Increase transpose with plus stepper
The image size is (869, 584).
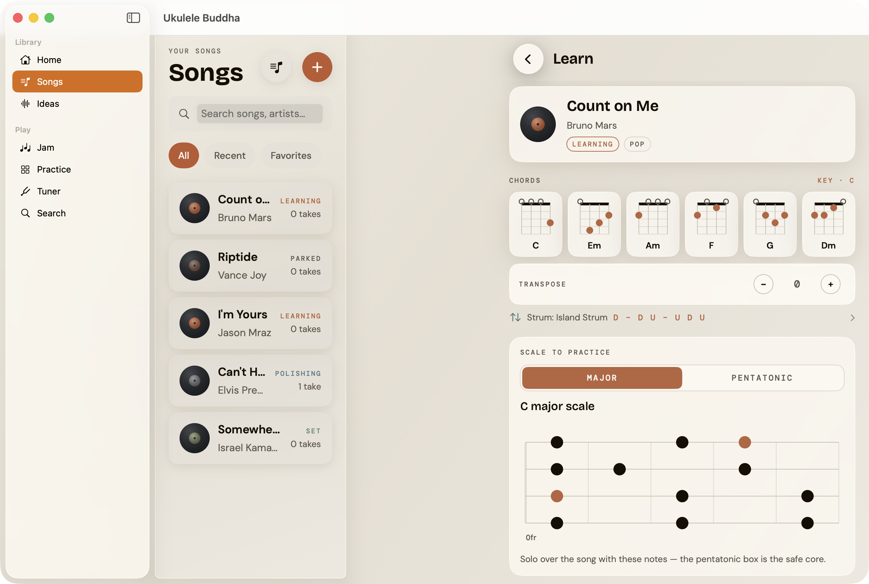(x=830, y=284)
